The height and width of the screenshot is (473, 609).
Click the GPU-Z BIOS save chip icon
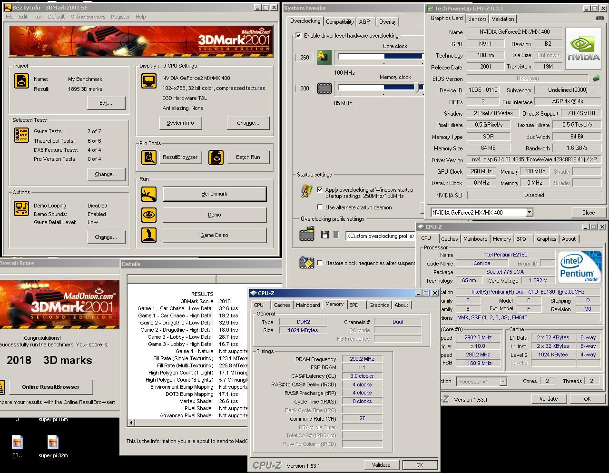pos(596,78)
